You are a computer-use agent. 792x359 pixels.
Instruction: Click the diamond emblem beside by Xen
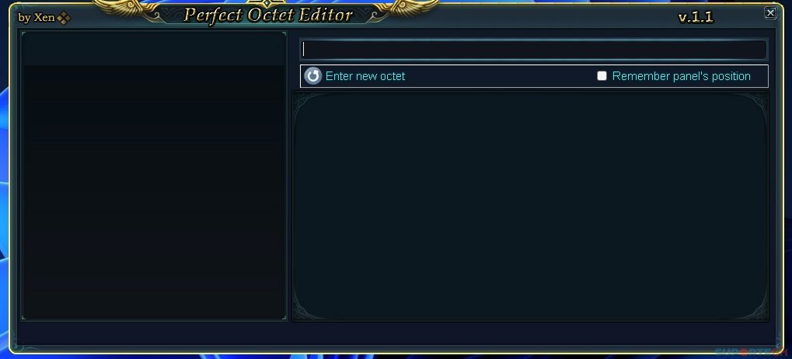[64, 18]
